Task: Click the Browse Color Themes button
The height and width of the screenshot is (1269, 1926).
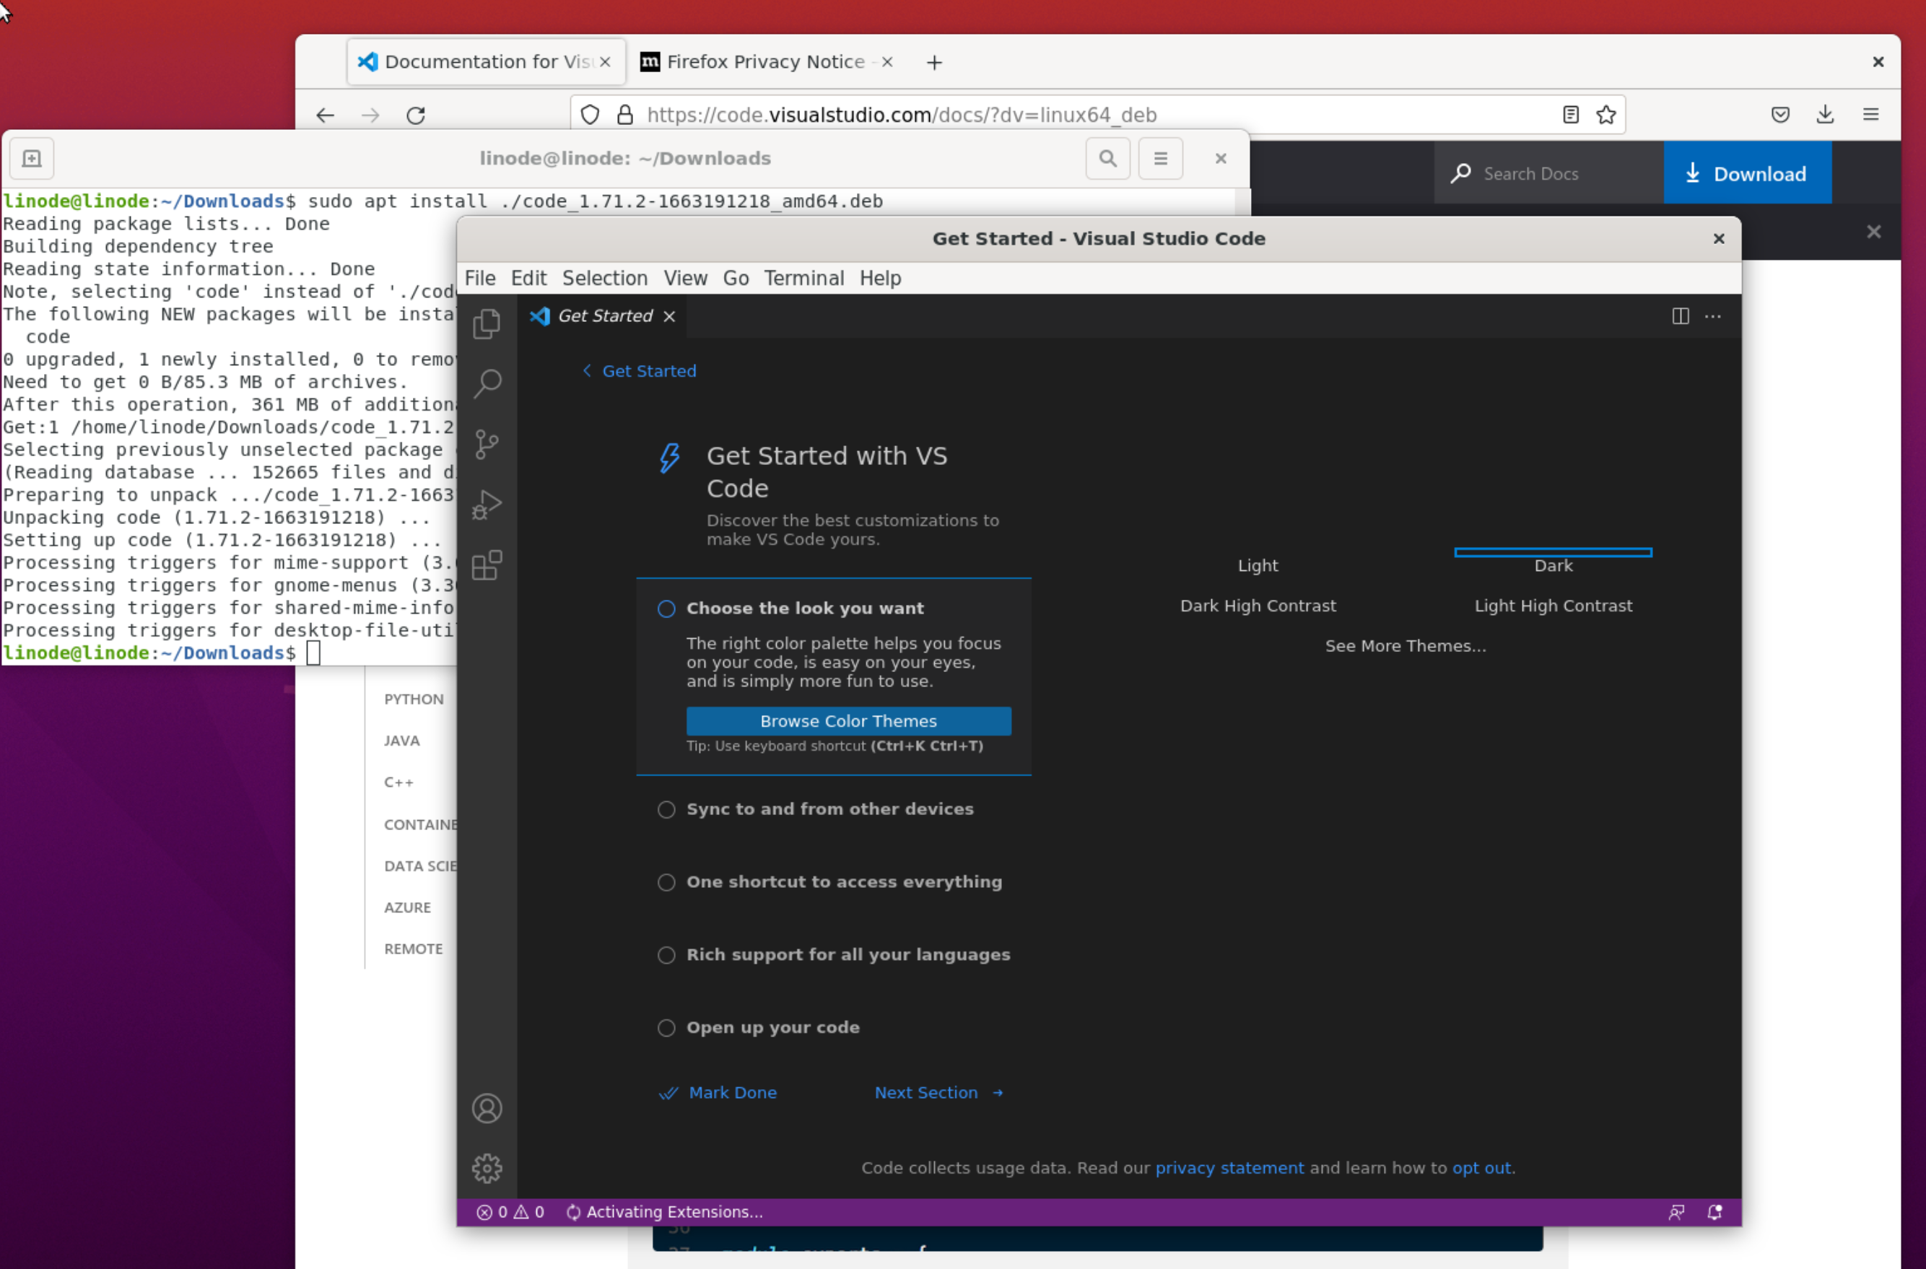Action: point(848,721)
